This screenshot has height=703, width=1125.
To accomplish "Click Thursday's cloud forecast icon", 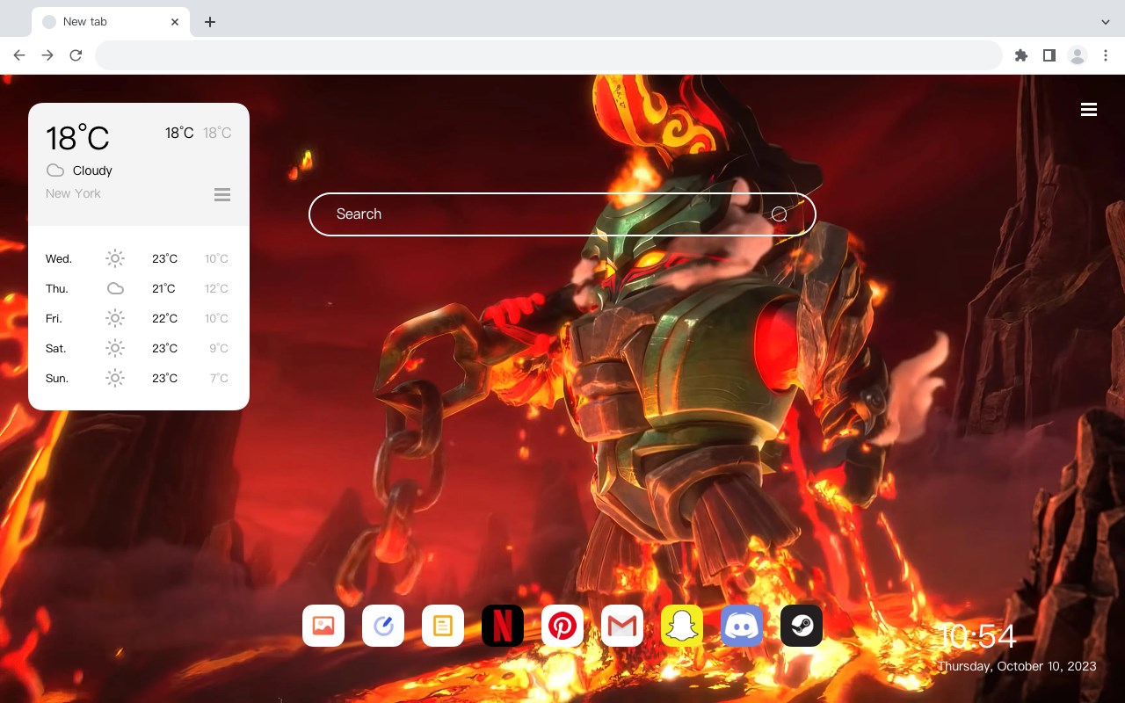I will [115, 288].
